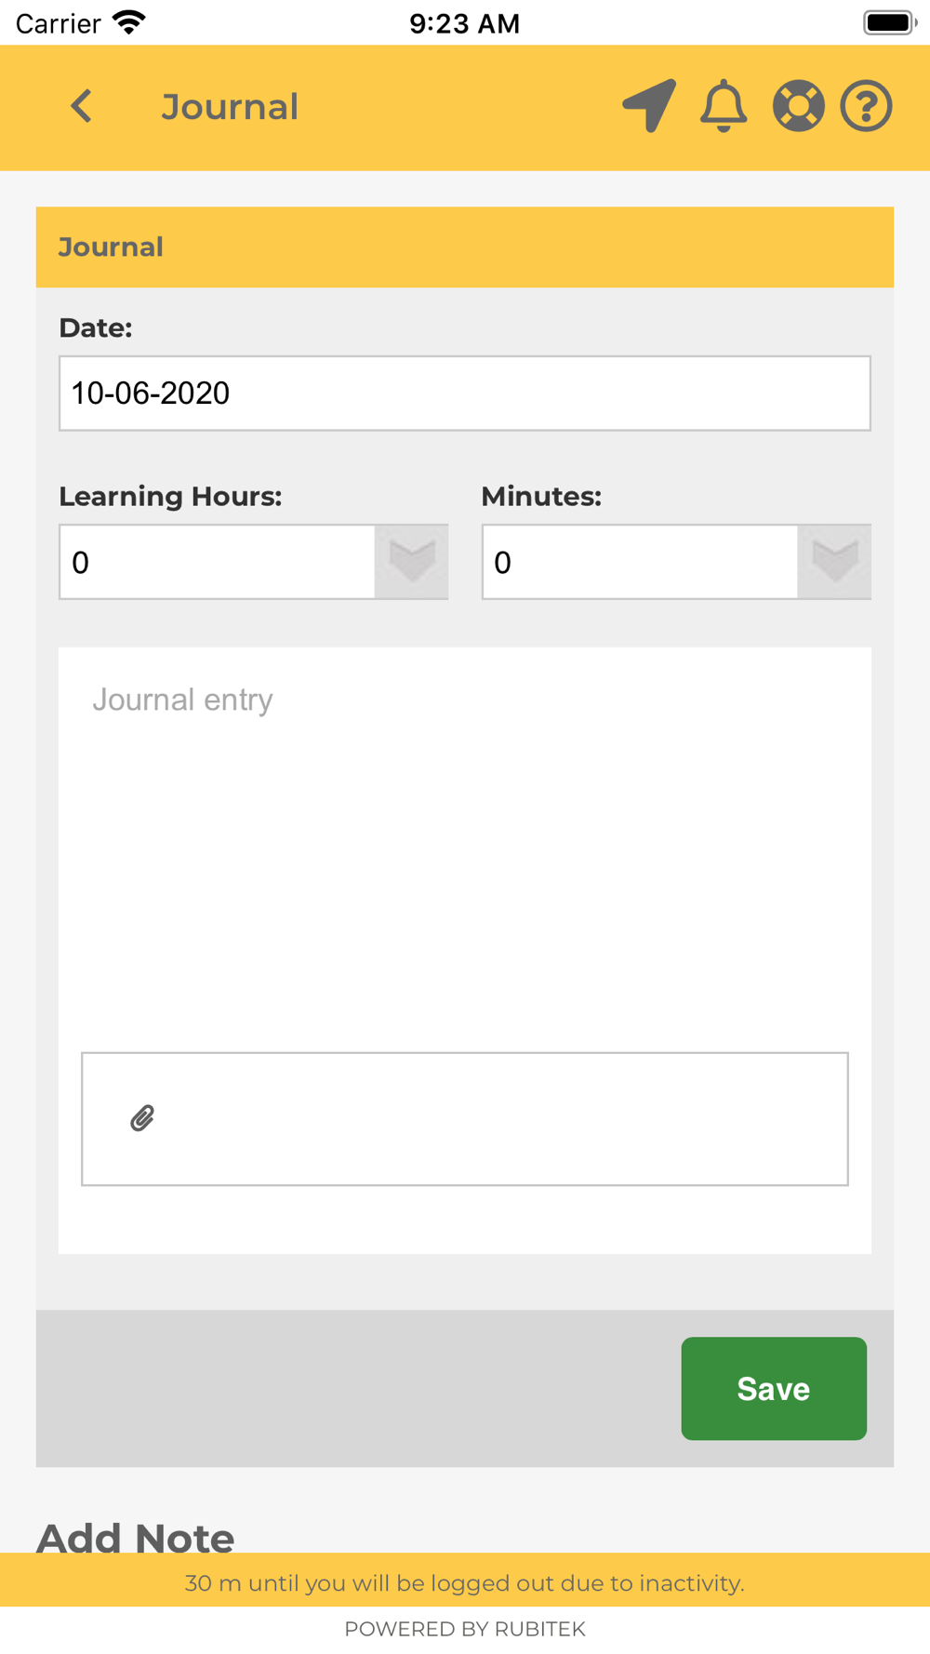Select the Learning Hours value field

pyautogui.click(x=218, y=562)
